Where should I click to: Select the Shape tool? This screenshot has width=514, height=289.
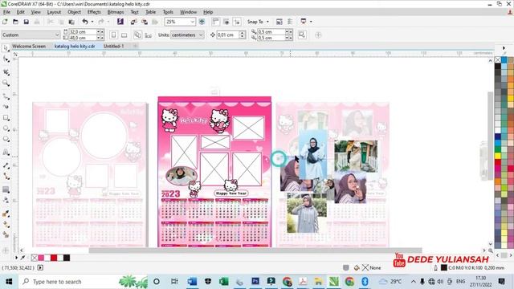click(6, 59)
